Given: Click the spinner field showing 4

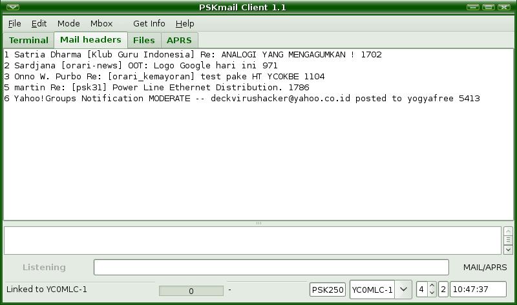Looking at the screenshot, I should pos(422,290).
